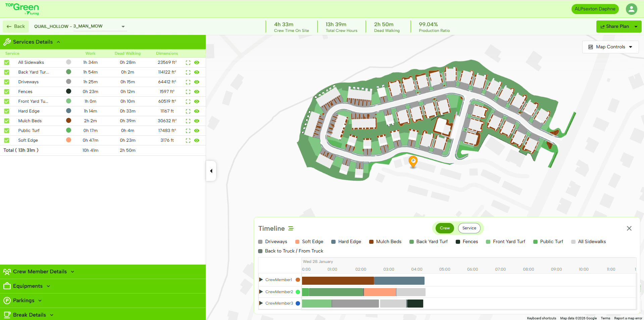
Task: Click the focus bracket icon for Driveways
Action: point(188,82)
